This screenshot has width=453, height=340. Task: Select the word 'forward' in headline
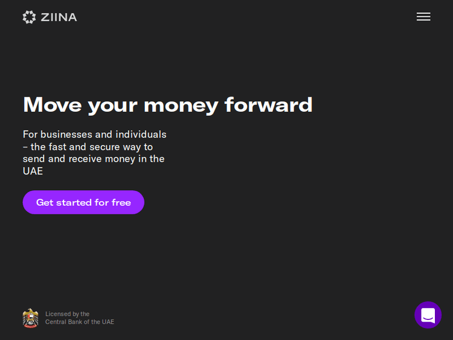click(x=268, y=104)
